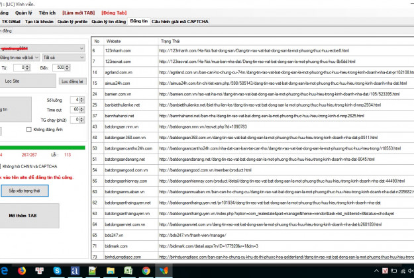Click the 'Sắp xếp trạng thái' button
Image resolution: width=414 pixels, height=278 pixels.
coord(25,191)
